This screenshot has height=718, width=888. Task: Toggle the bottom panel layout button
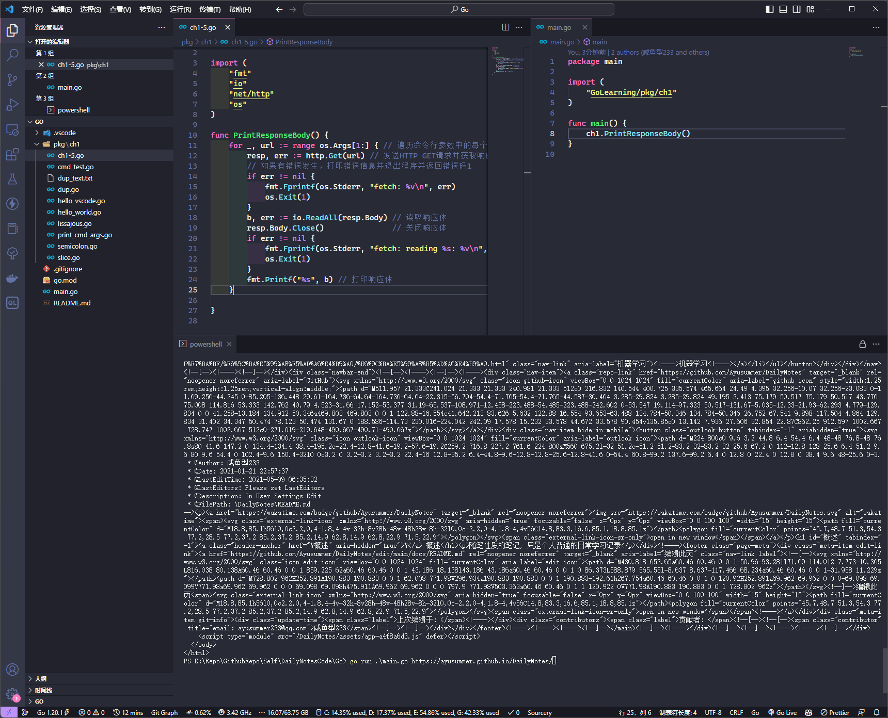(783, 9)
